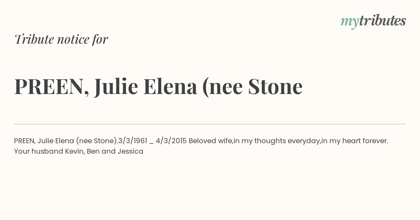
Task: Click the green "my" part of logo
Action: coord(350,23)
